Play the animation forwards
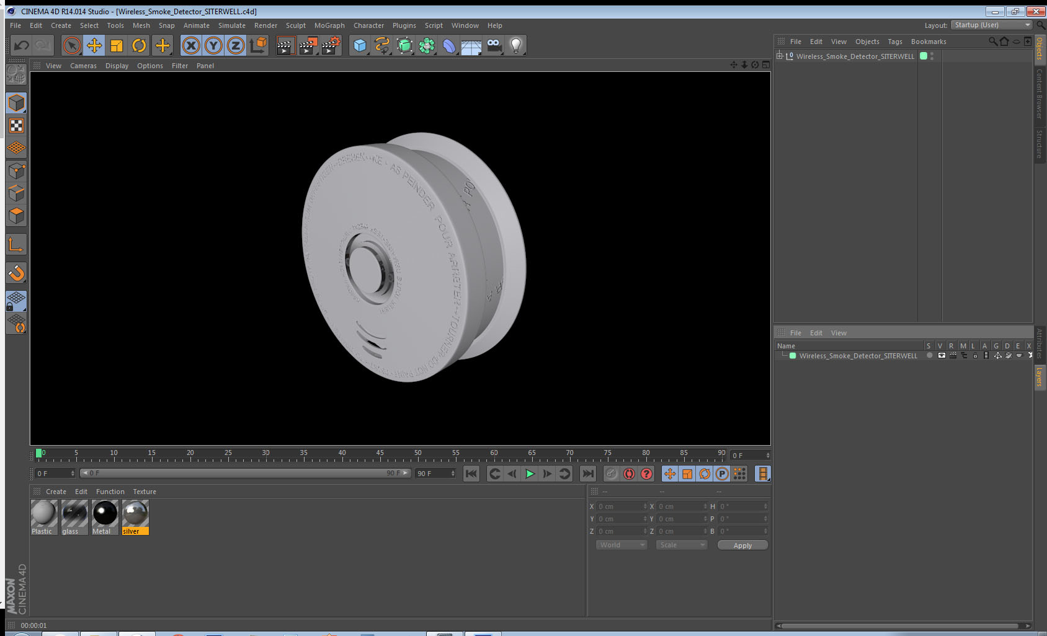Image resolution: width=1047 pixels, height=636 pixels. pos(530,474)
